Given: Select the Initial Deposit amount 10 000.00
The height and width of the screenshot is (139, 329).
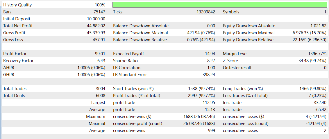Looking at the screenshot, I should (94, 19).
